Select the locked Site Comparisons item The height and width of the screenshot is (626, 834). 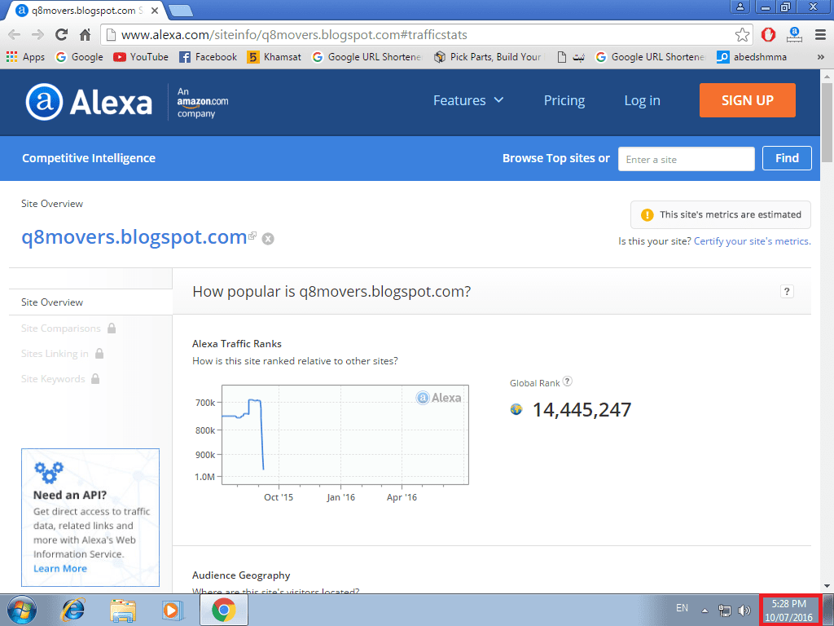point(68,328)
